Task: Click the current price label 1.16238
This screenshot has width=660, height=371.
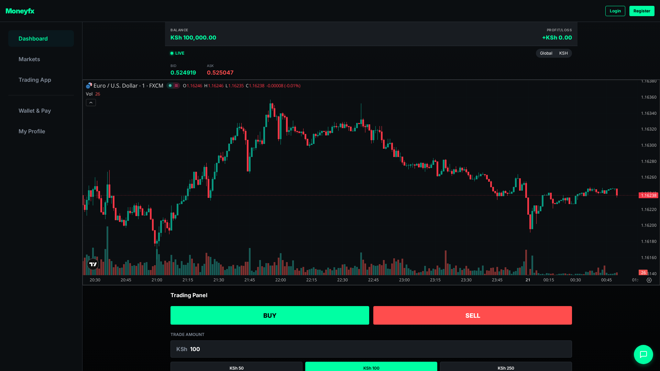Action: coord(648,195)
